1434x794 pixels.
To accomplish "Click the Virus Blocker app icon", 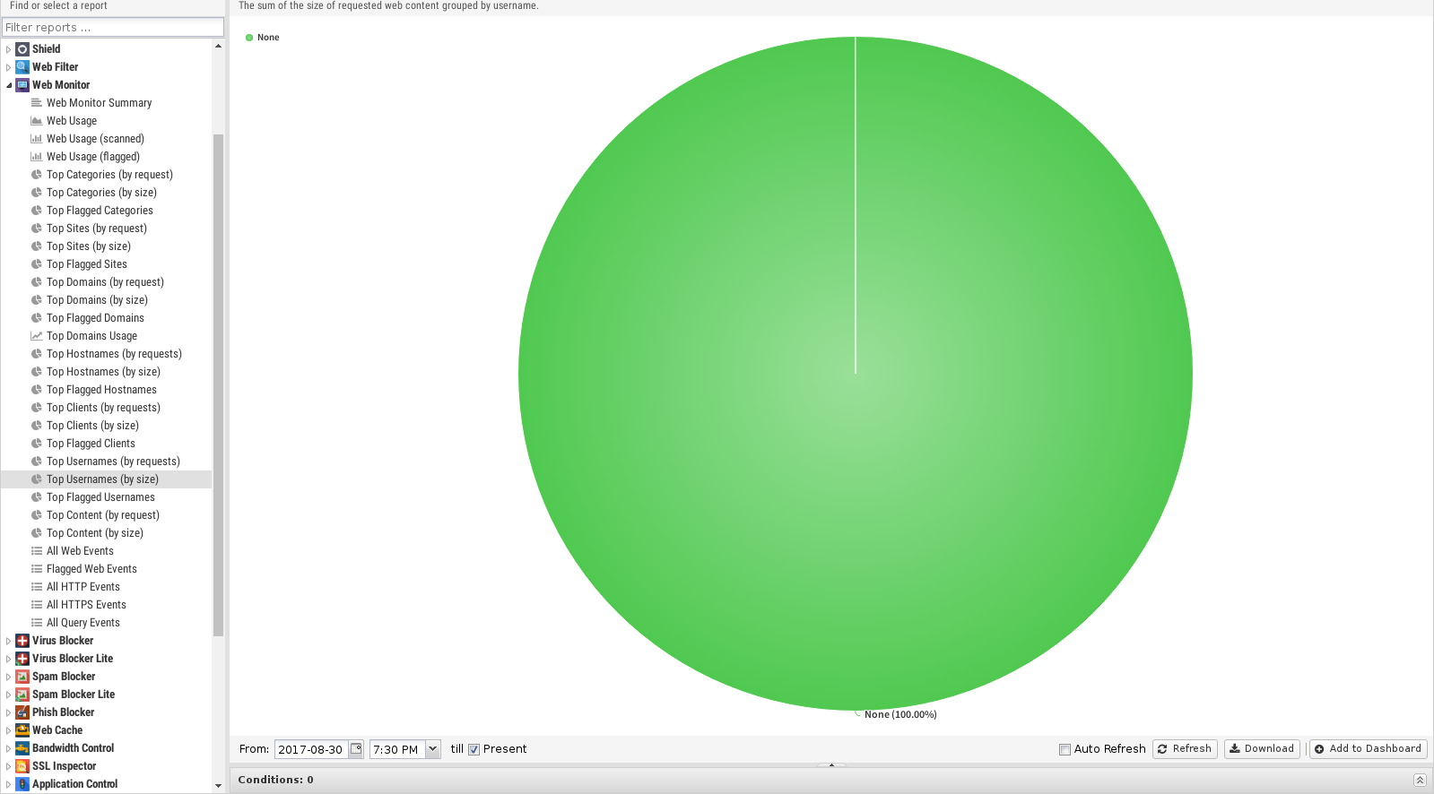I will (x=22, y=641).
